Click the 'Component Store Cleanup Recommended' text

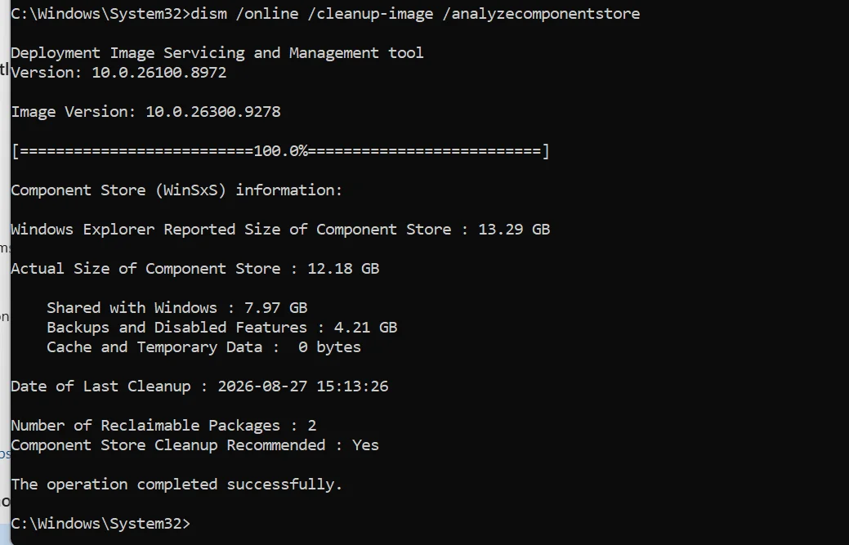(x=168, y=444)
